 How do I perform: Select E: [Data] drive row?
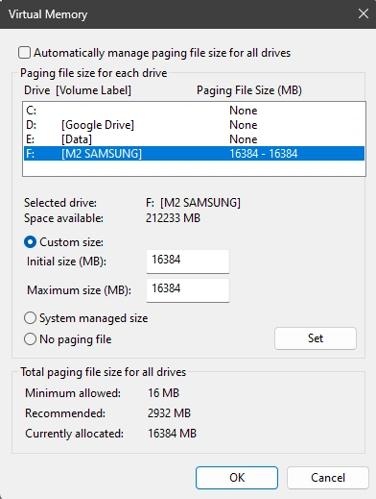tap(194, 139)
